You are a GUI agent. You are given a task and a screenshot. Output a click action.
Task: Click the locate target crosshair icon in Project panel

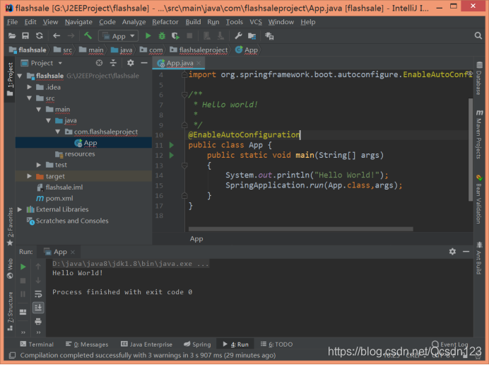coord(99,63)
